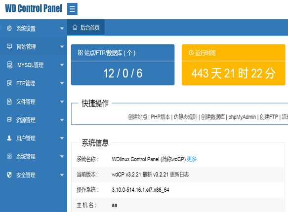Expand the 用户管理 menu arrow

click(x=62, y=139)
